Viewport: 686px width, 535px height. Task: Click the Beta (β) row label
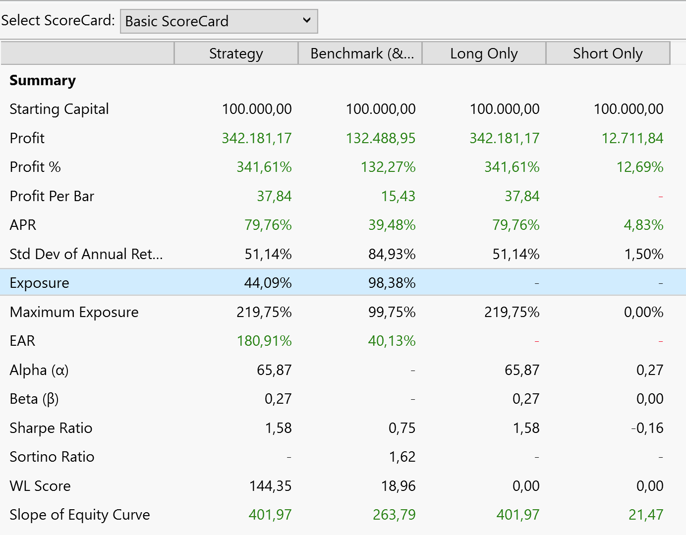click(x=34, y=399)
